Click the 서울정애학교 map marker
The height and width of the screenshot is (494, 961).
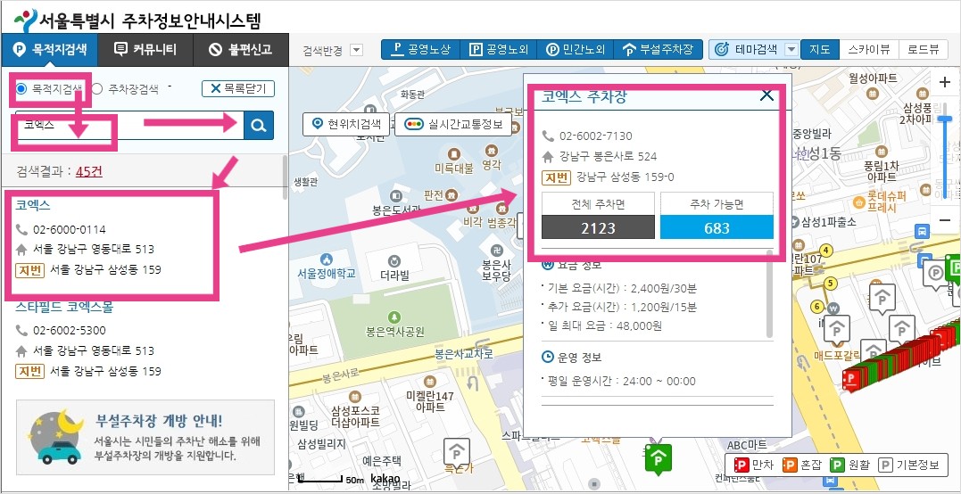tap(326, 259)
